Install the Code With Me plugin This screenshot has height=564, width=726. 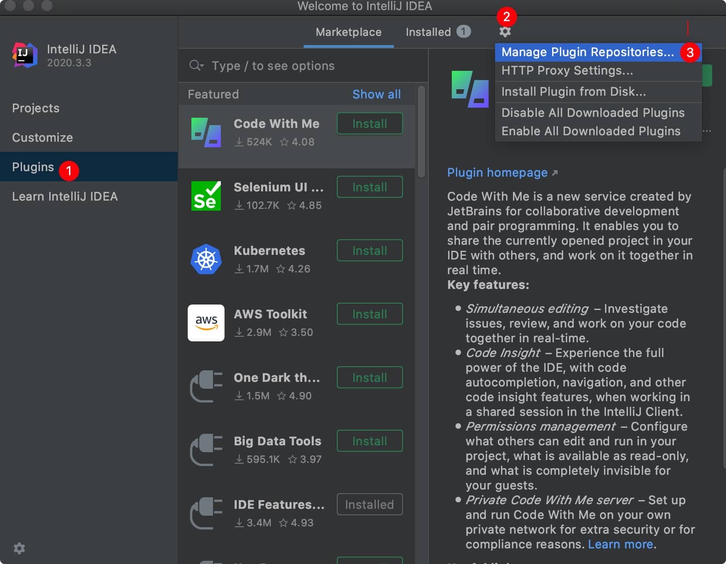click(x=369, y=124)
